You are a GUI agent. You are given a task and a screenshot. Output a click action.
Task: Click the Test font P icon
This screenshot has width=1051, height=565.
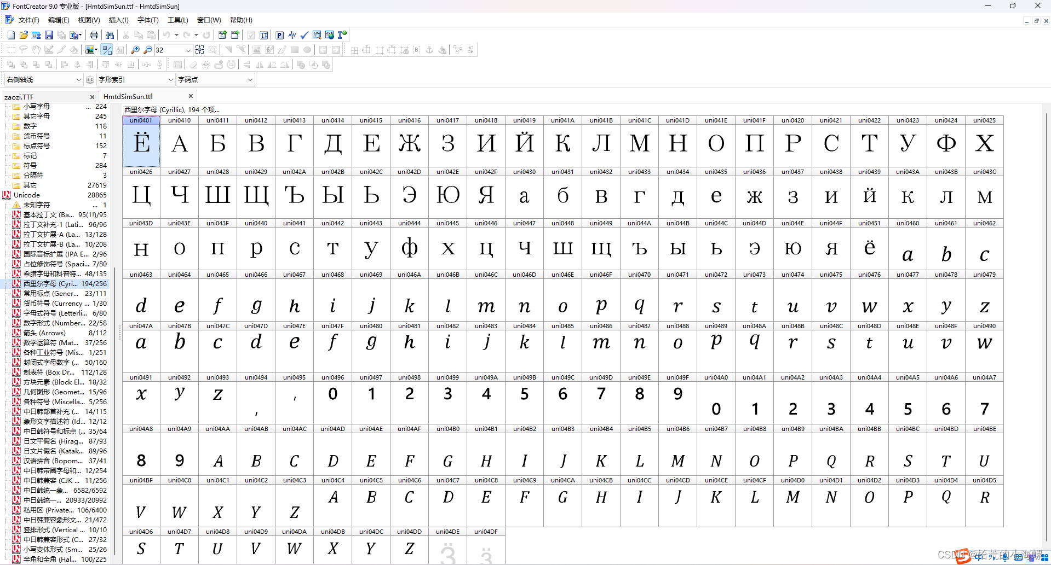[279, 35]
